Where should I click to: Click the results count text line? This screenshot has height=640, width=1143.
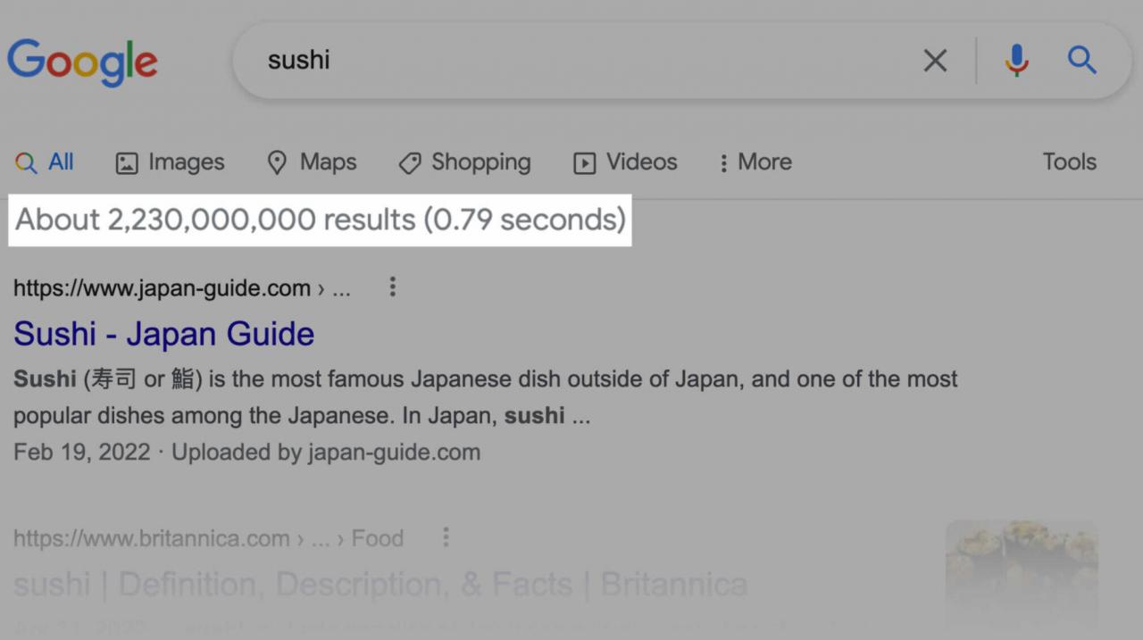tap(321, 220)
